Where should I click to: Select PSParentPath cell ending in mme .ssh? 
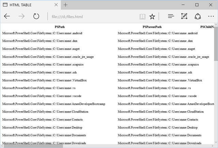(x=155, y=72)
